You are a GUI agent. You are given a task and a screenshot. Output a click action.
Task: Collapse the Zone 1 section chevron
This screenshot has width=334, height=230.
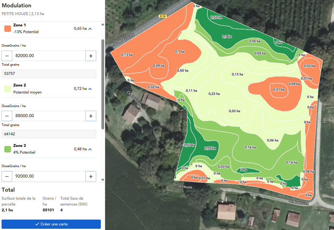[90, 29]
